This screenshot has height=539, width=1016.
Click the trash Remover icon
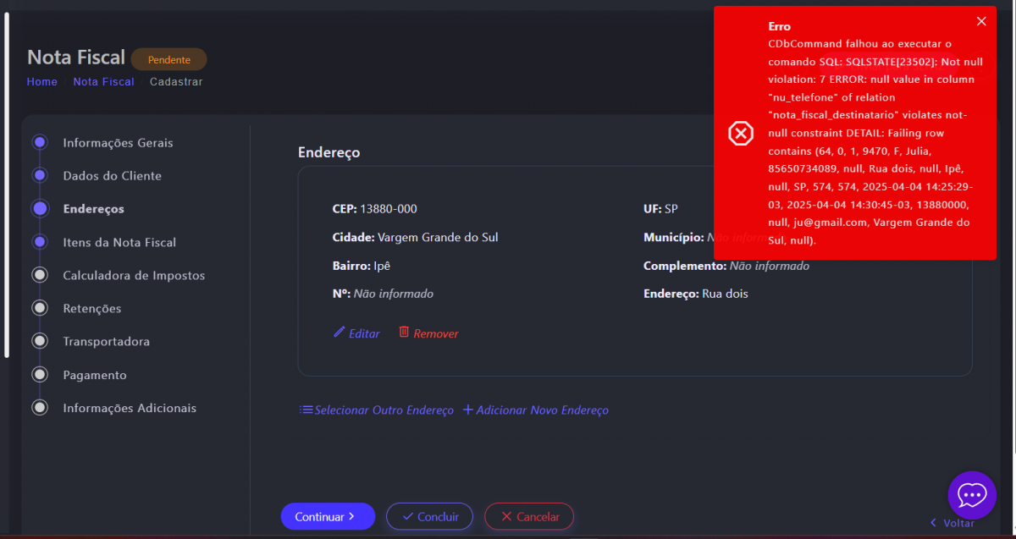pos(404,333)
